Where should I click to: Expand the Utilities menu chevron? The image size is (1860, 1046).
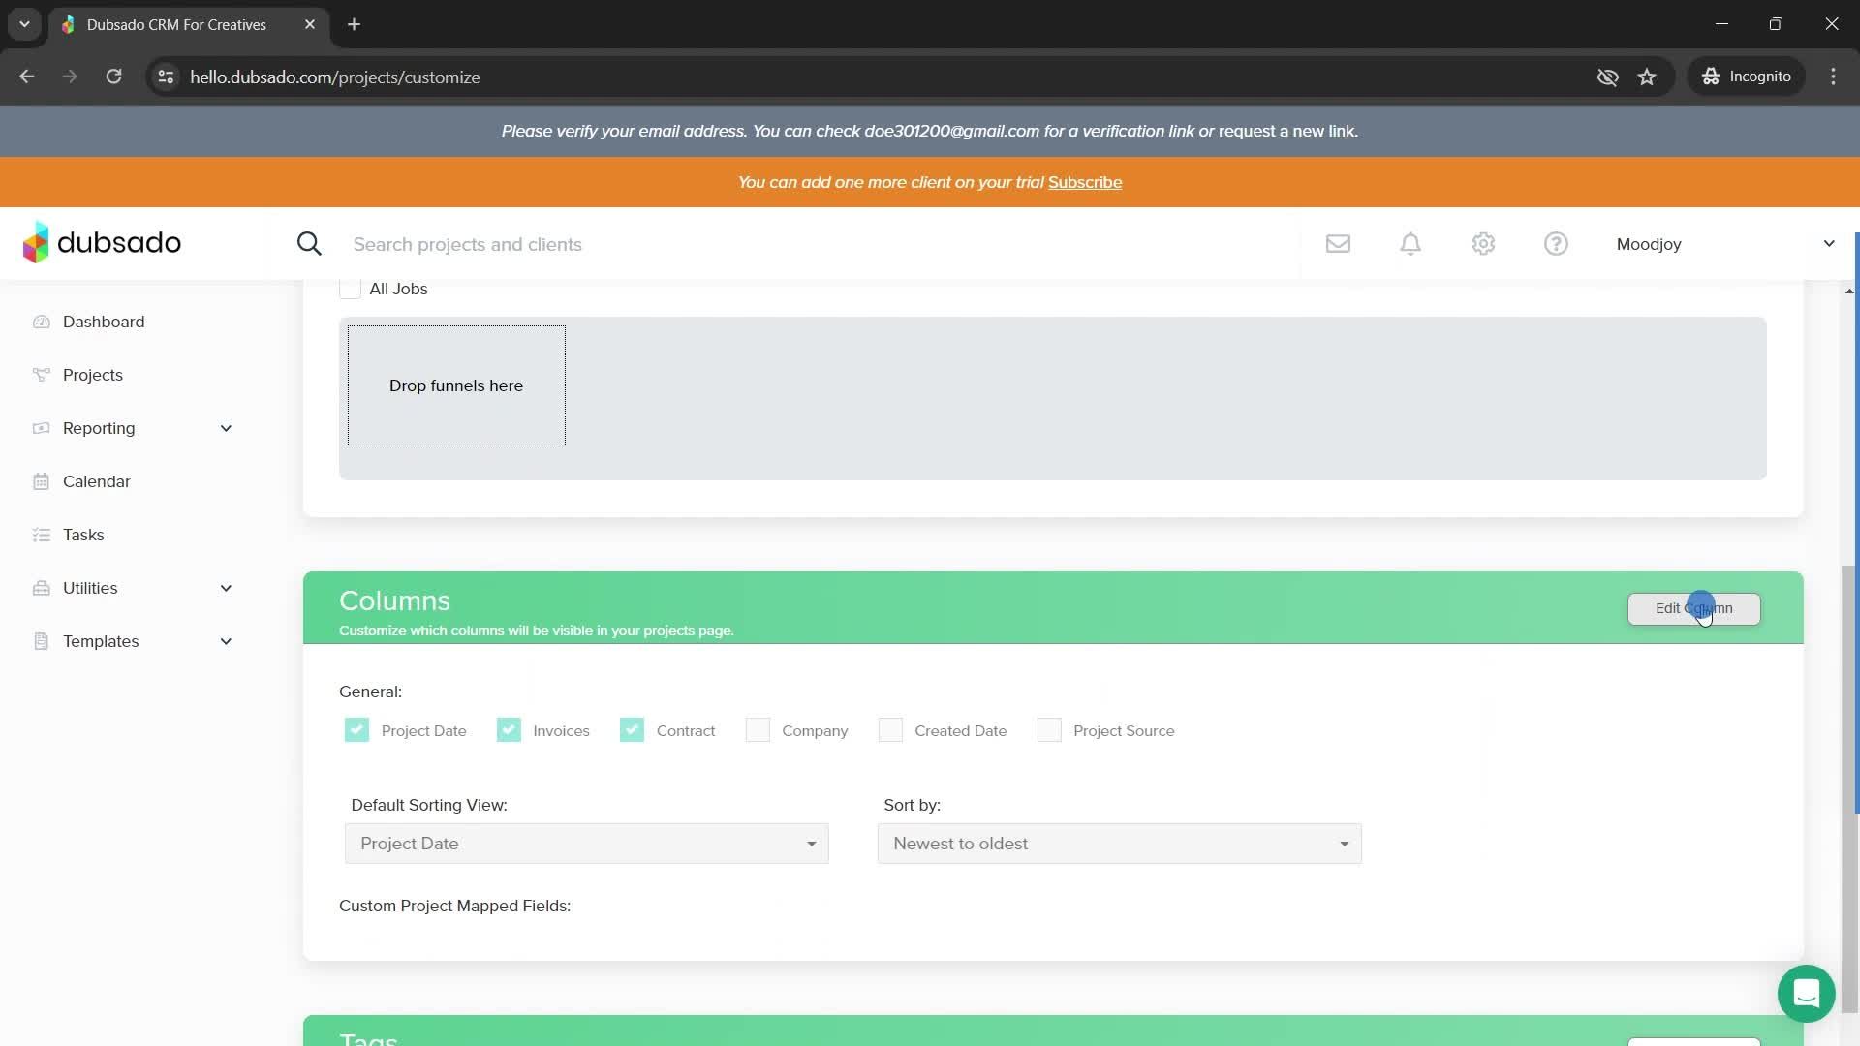pos(226,588)
